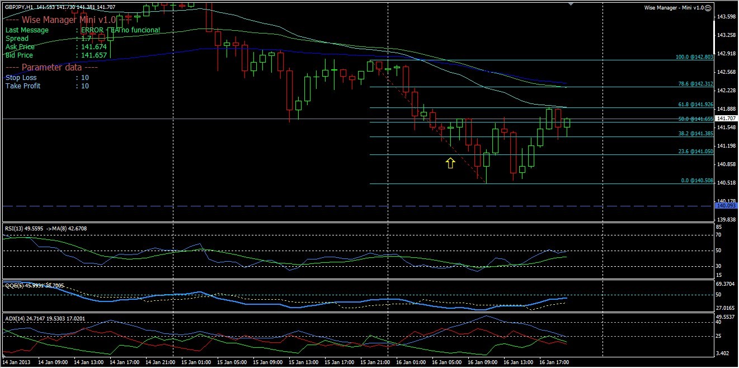The width and height of the screenshot is (739, 368).
Task: Click the QQE(5) indicator label
Action: click(x=35, y=286)
